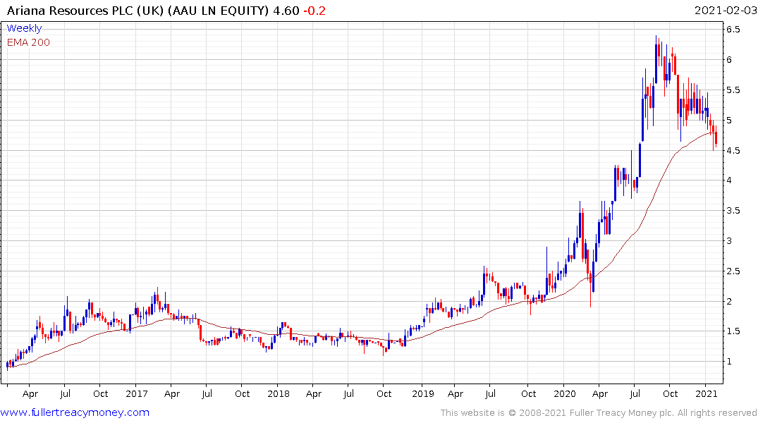Click the x-axis label '2018'
758x423 pixels.
(x=279, y=393)
